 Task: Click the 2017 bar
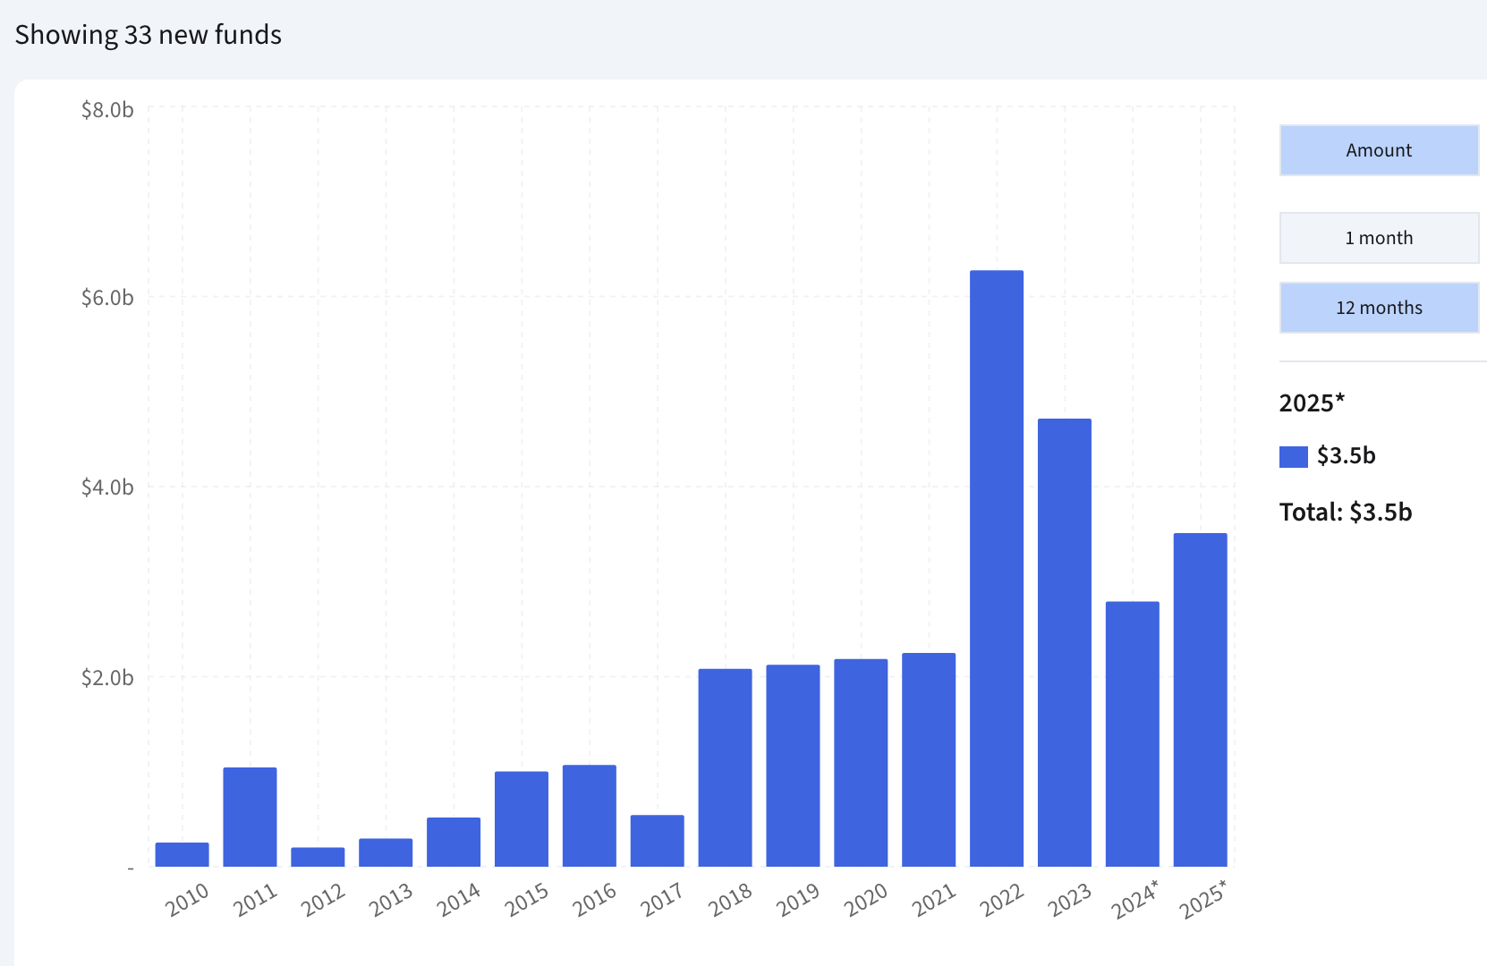click(x=657, y=841)
